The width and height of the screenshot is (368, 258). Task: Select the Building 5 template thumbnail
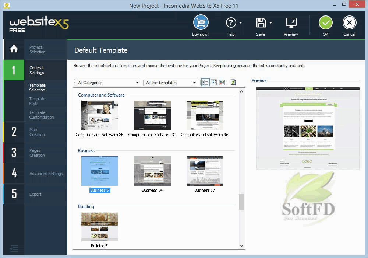[99, 227]
